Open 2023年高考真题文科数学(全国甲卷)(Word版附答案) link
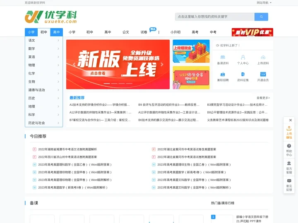The height and width of the screenshot is (223, 298). pos(194,180)
